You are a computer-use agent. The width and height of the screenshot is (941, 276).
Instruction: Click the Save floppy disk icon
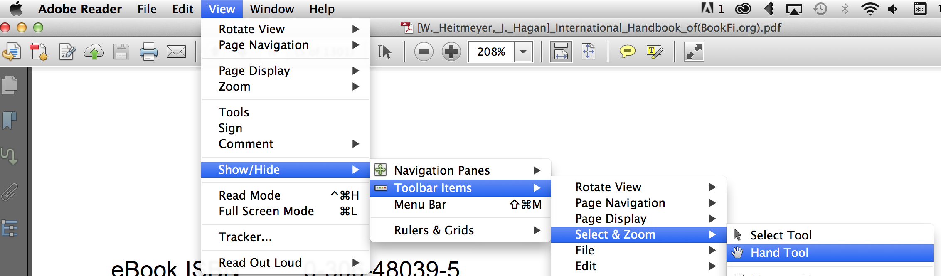point(121,52)
